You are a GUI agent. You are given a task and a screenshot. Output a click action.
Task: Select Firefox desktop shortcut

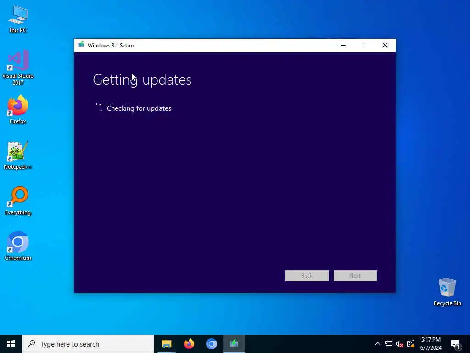(18, 109)
